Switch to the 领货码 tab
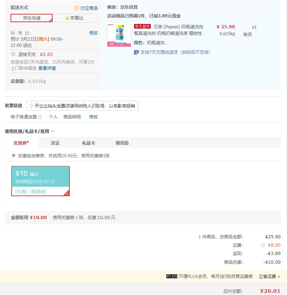 pyautogui.click(x=122, y=143)
